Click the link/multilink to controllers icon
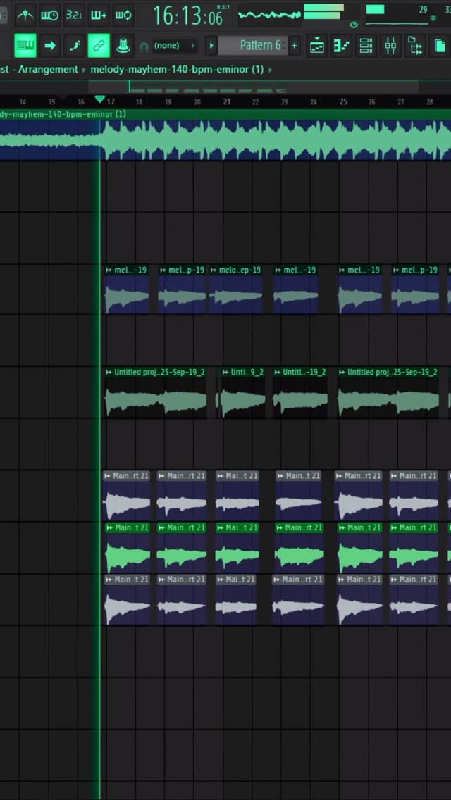This screenshot has height=800, width=451. (99, 46)
